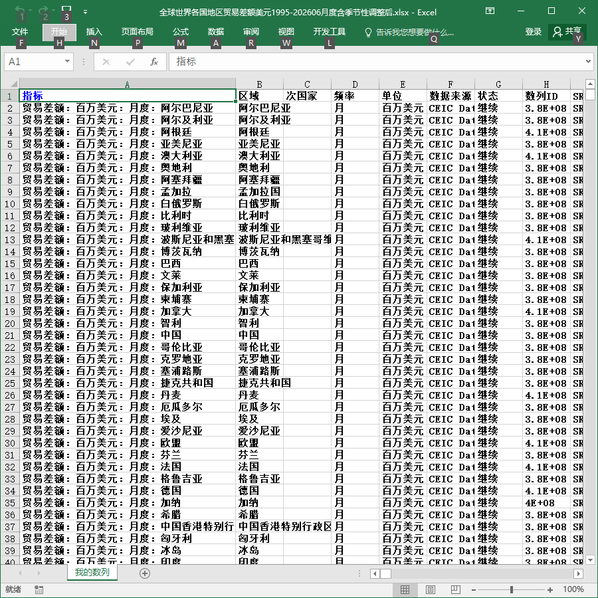Click the macro recording icon in status bar
The image size is (598, 598).
coord(39,589)
